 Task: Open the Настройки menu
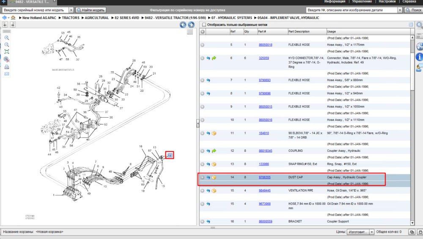point(387,2)
